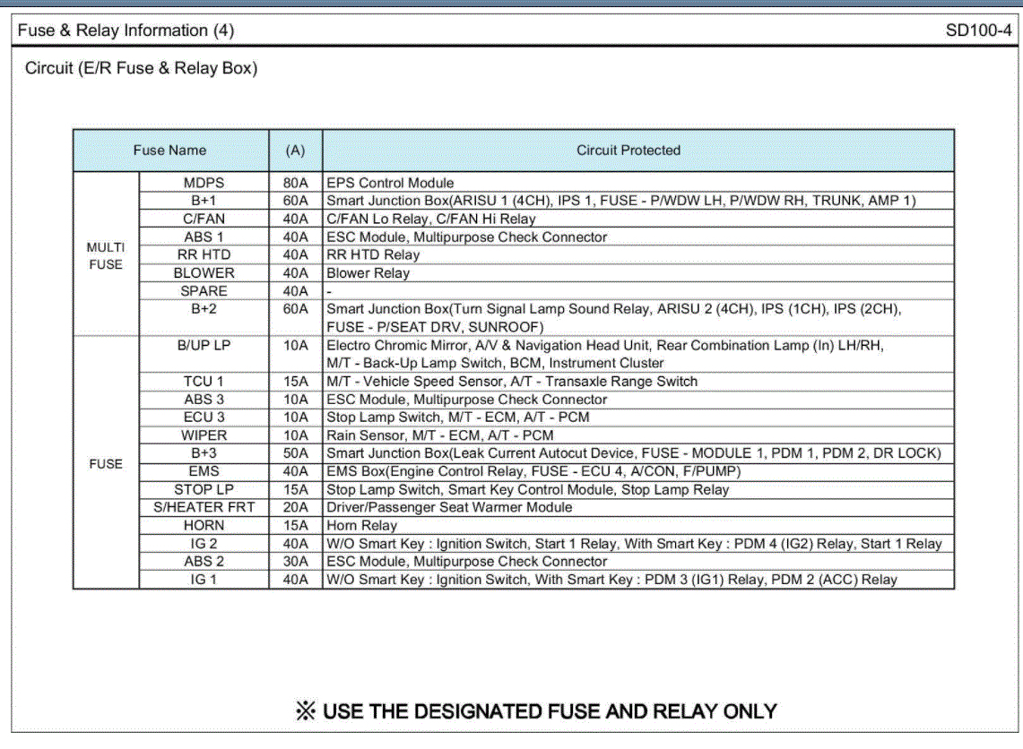Click 'EPS Control Module' circuit text
The width and height of the screenshot is (1023, 749).
390,183
